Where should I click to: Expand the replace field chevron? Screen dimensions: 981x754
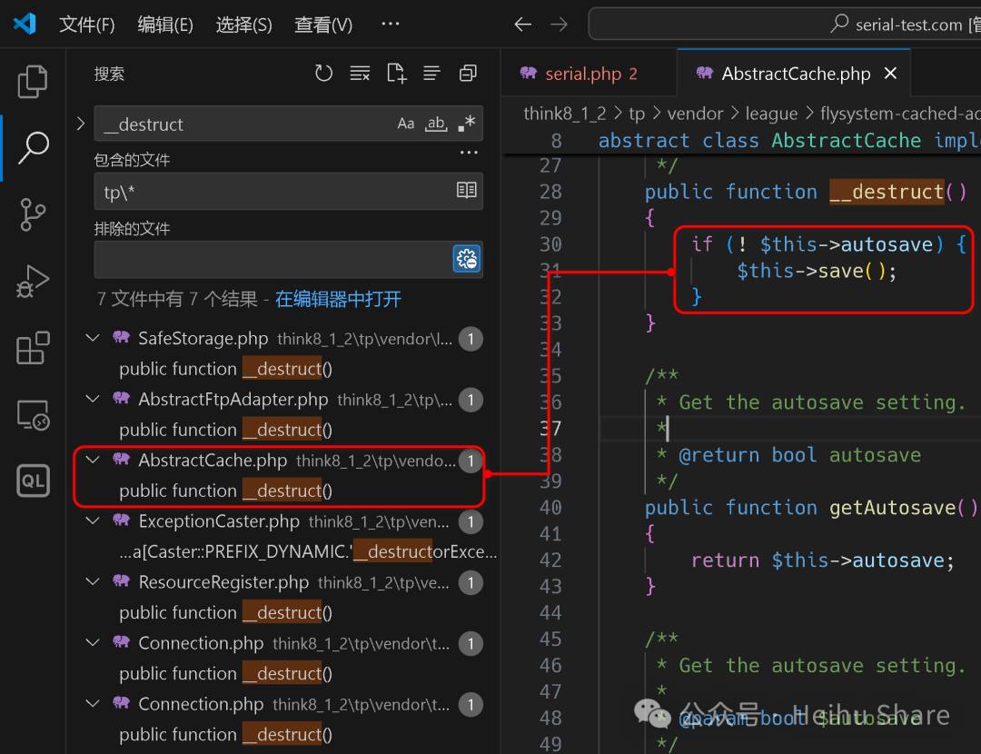[80, 124]
